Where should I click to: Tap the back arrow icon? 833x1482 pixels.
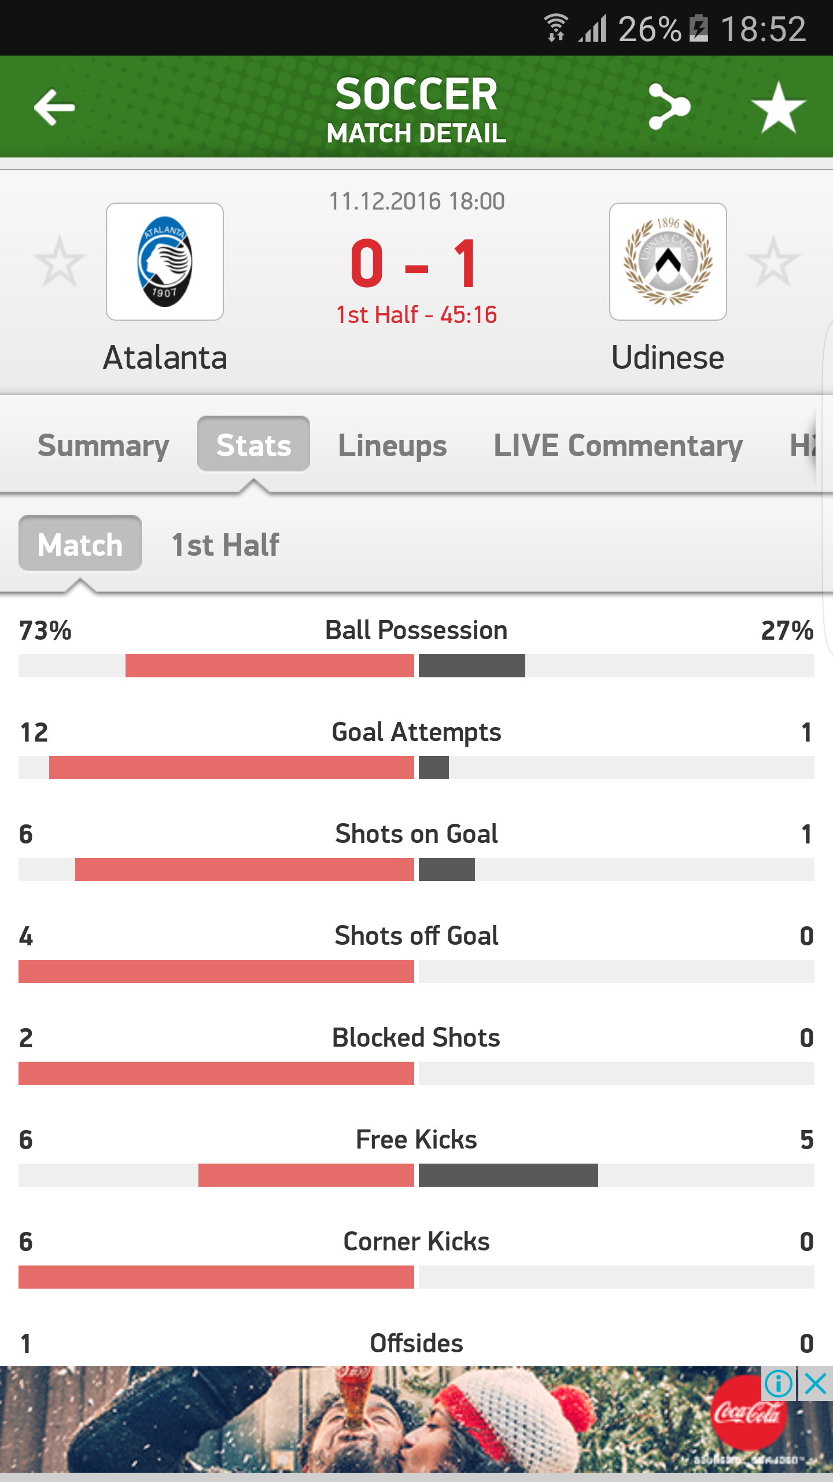[54, 107]
